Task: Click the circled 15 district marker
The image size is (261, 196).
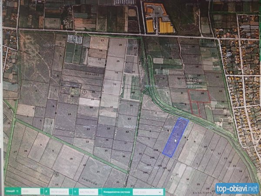Action: pos(195,81)
